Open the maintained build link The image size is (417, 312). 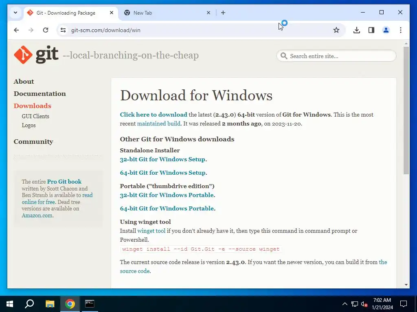click(158, 123)
